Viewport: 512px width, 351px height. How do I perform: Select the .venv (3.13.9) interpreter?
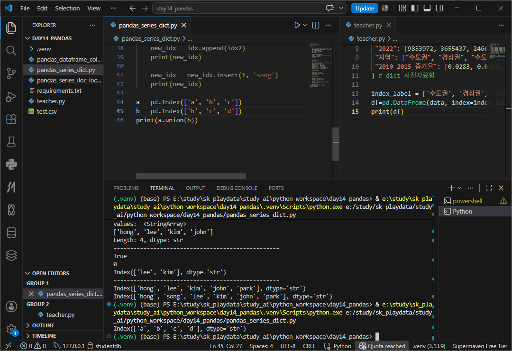[429, 346]
